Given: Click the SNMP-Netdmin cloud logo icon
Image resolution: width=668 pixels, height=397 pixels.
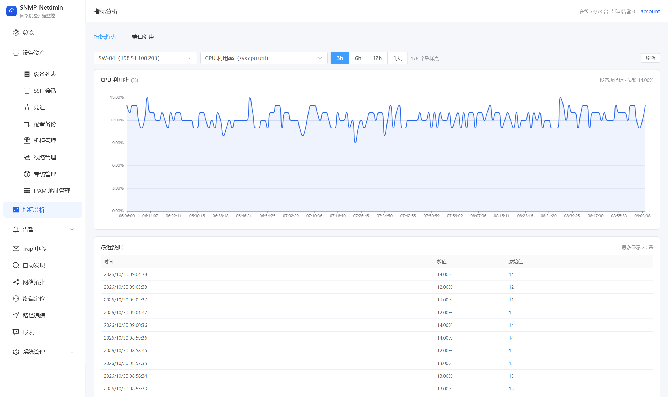Looking at the screenshot, I should click(x=11, y=11).
